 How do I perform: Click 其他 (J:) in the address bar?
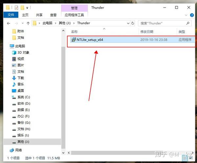pos(65,23)
